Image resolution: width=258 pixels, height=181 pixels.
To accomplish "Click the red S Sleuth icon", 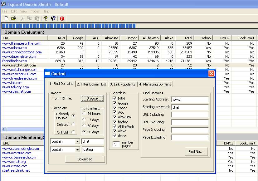I will coord(62,19).
